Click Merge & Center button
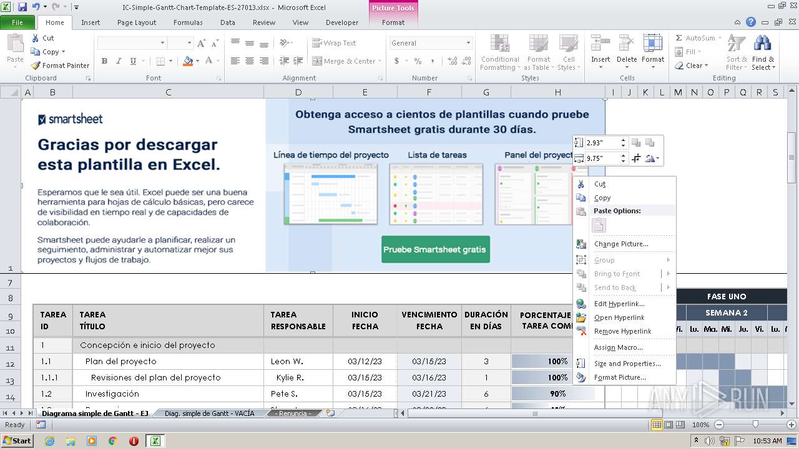Viewport: 799px width, 449px height. [x=344, y=61]
